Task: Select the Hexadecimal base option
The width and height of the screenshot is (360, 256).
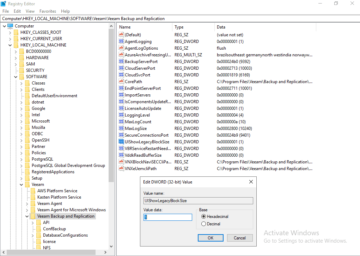Action: 203,217
